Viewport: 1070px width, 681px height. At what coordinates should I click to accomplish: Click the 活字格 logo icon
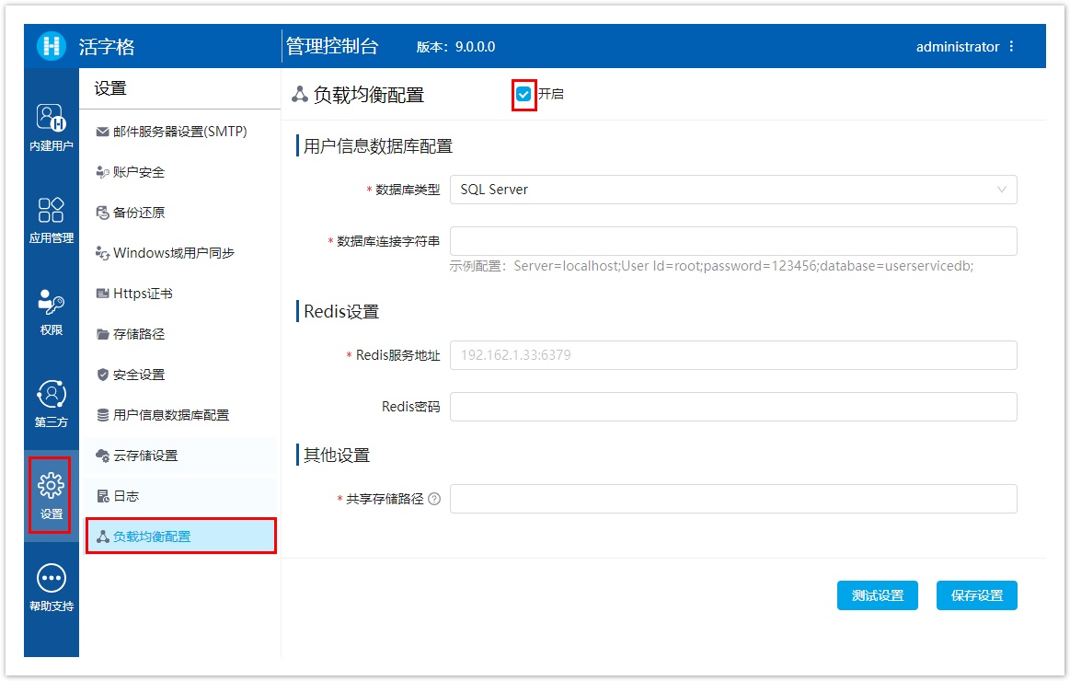click(52, 46)
